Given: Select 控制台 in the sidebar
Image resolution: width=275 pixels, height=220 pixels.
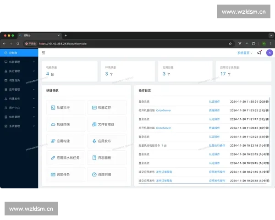Looking at the screenshot, I should (14, 53).
